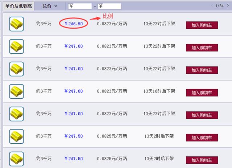
Task: Go to the next page arrow after 1/34
Action: (x=229, y=6)
